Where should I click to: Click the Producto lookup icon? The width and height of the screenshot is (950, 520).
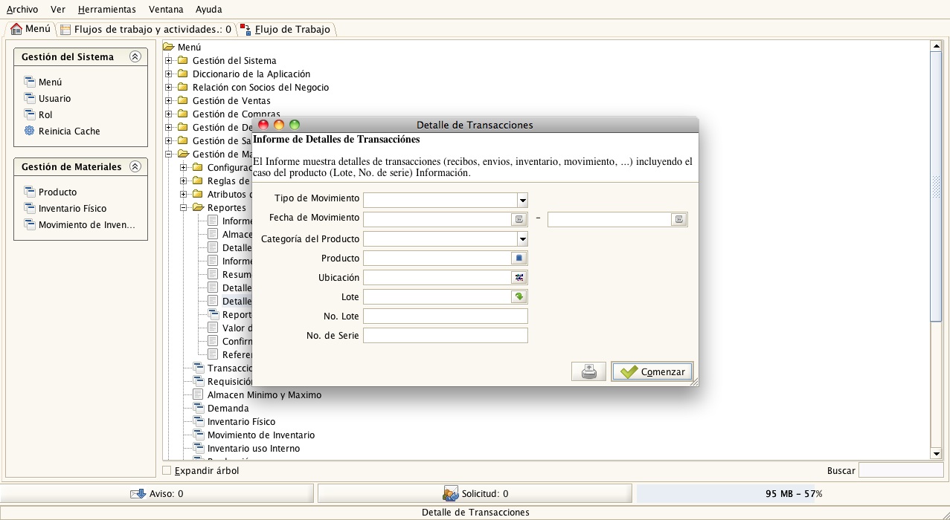(x=519, y=258)
